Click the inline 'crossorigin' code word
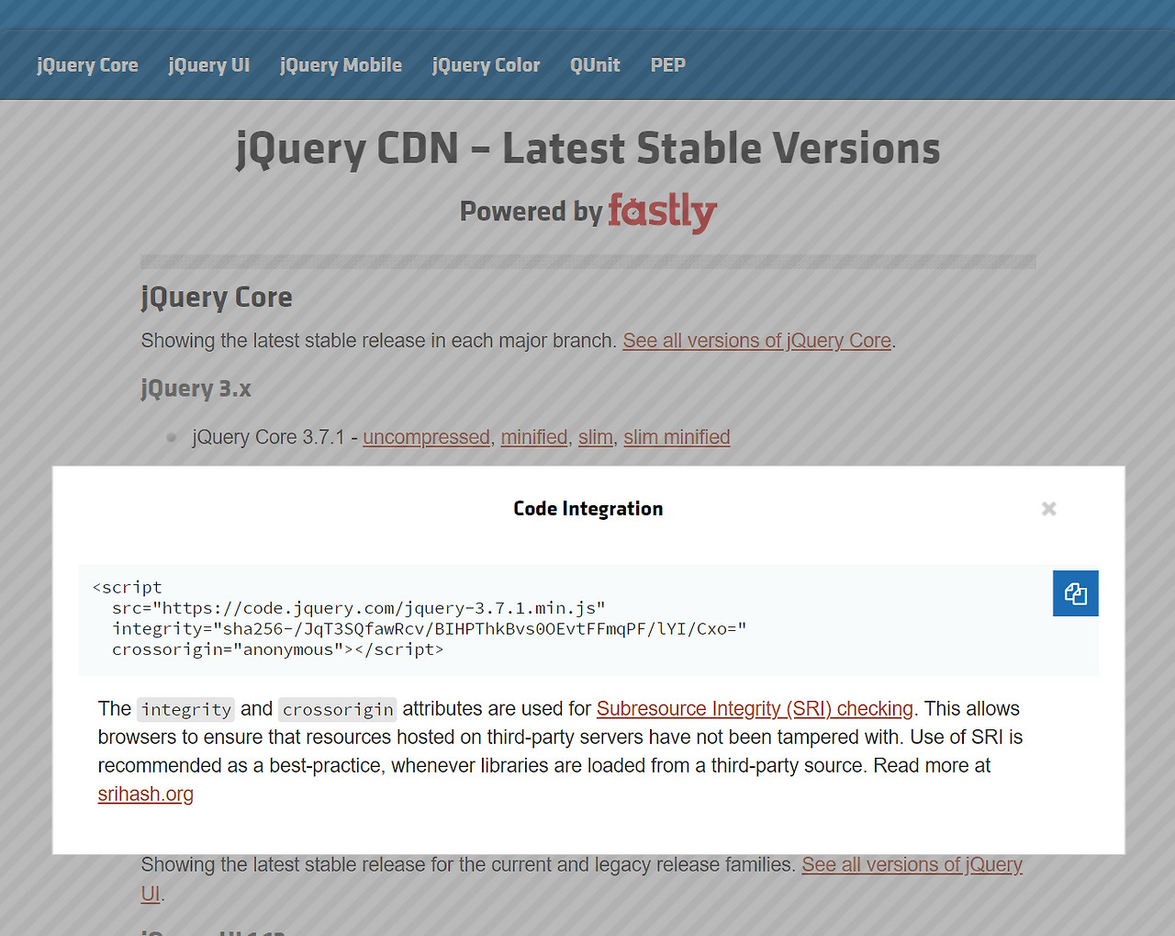Screen dimensions: 1175x936 click(338, 709)
